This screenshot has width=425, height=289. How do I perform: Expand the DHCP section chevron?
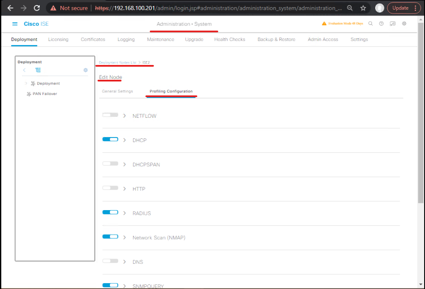(124, 140)
